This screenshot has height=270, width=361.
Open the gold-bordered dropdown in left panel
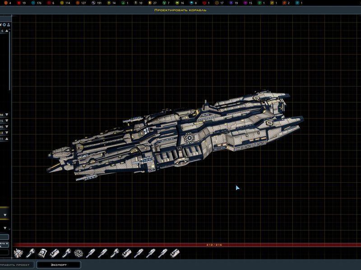coord(5,215)
